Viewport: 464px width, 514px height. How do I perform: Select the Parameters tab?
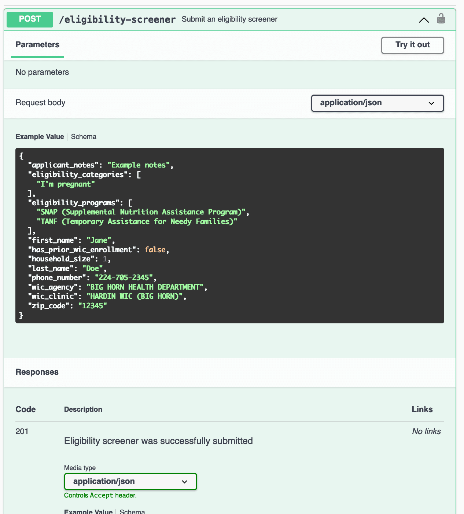click(37, 45)
